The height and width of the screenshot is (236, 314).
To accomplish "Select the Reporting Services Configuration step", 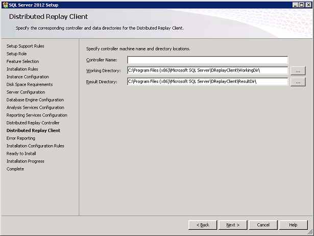I will 37,115.
